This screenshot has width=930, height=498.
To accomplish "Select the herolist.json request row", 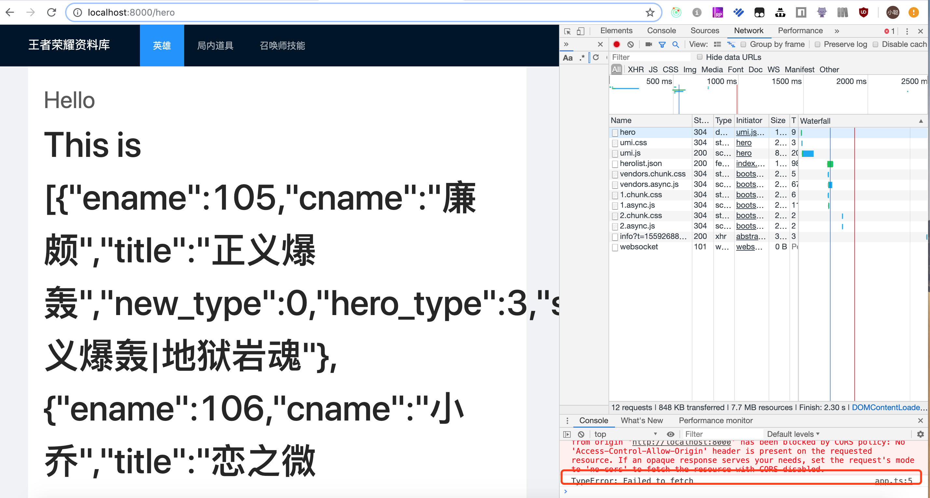I will [768, 164].
